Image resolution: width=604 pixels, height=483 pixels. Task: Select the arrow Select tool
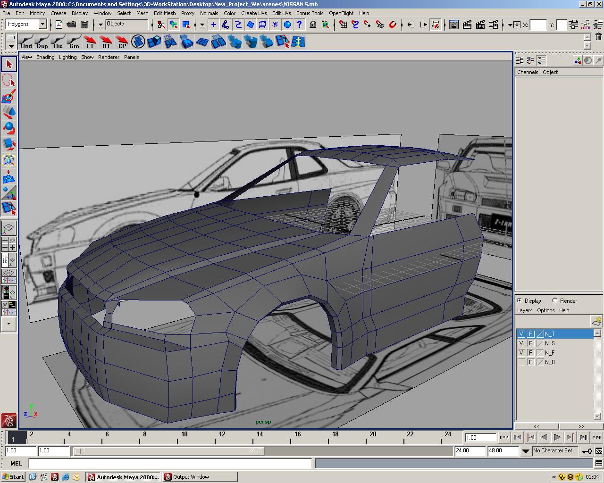[9, 64]
